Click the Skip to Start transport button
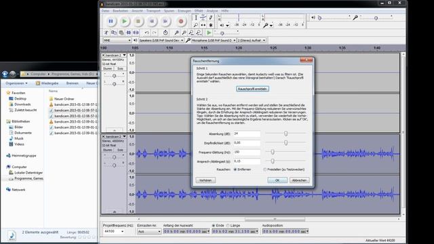 [x=152, y=21]
